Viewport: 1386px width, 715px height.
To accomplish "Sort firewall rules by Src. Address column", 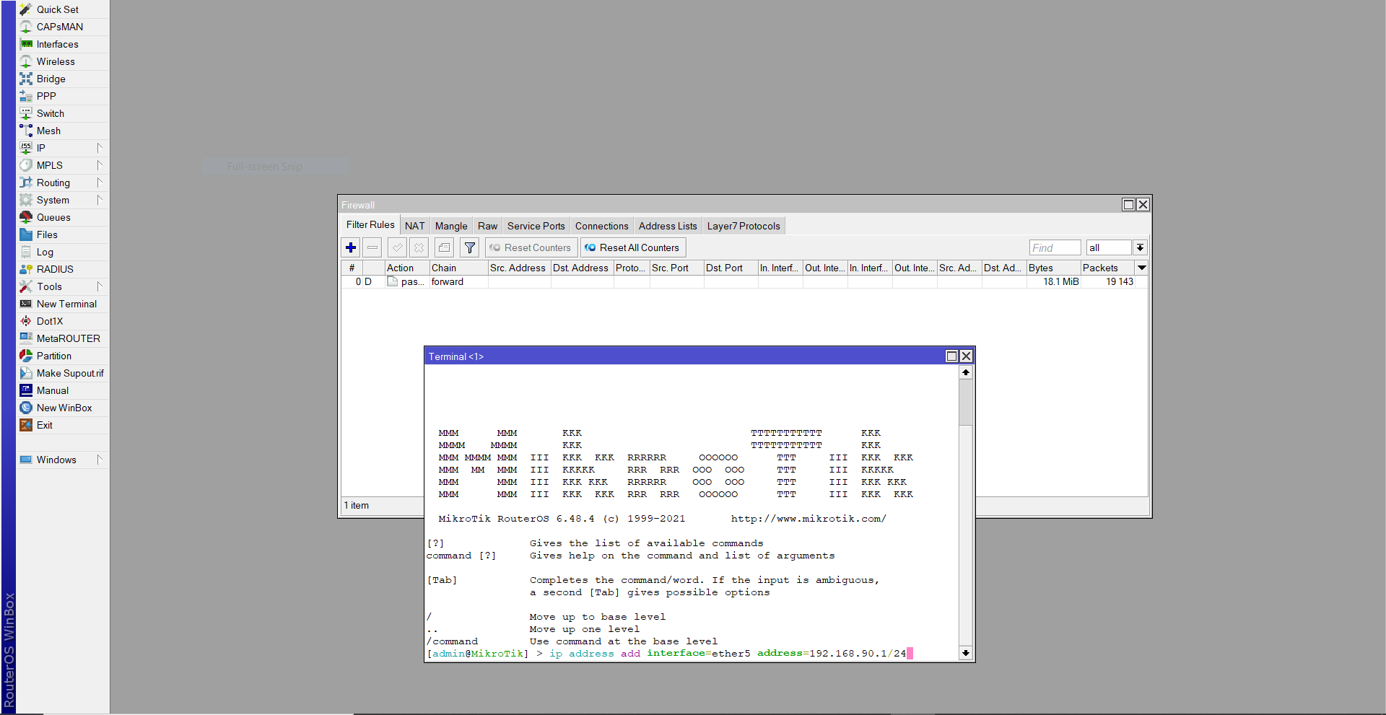I will point(520,268).
